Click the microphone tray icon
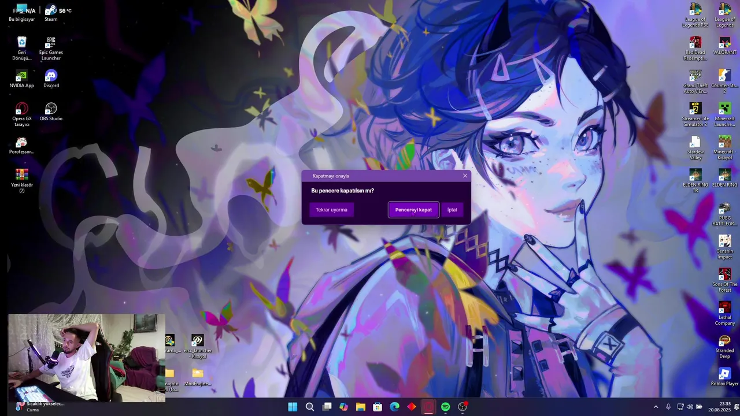This screenshot has width=740, height=416. (668, 407)
